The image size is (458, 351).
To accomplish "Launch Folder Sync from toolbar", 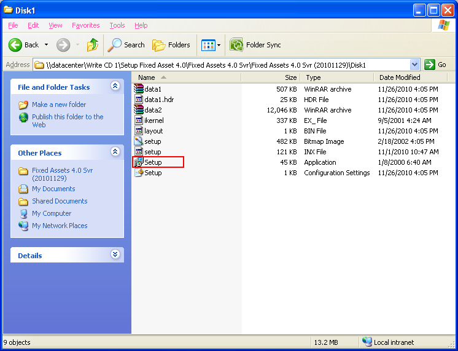I will click(255, 45).
